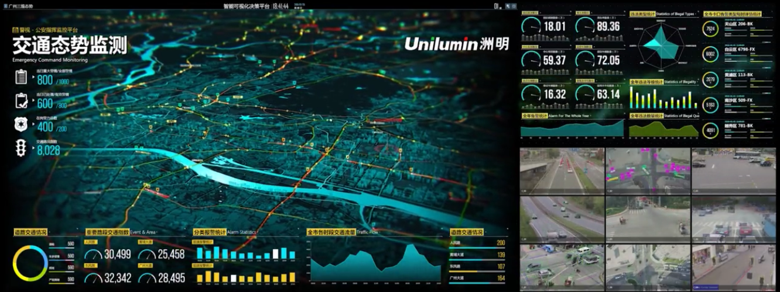Select the police badge icon beside 400

pos(22,124)
